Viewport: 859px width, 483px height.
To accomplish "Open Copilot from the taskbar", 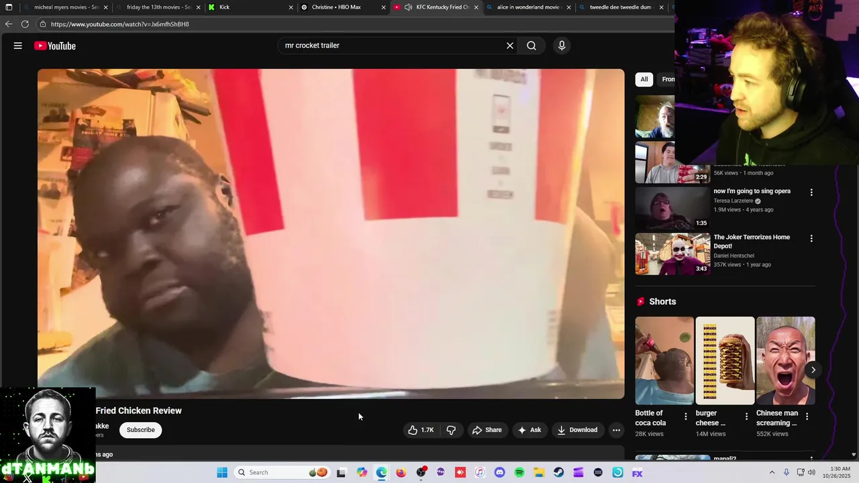I will tap(362, 472).
